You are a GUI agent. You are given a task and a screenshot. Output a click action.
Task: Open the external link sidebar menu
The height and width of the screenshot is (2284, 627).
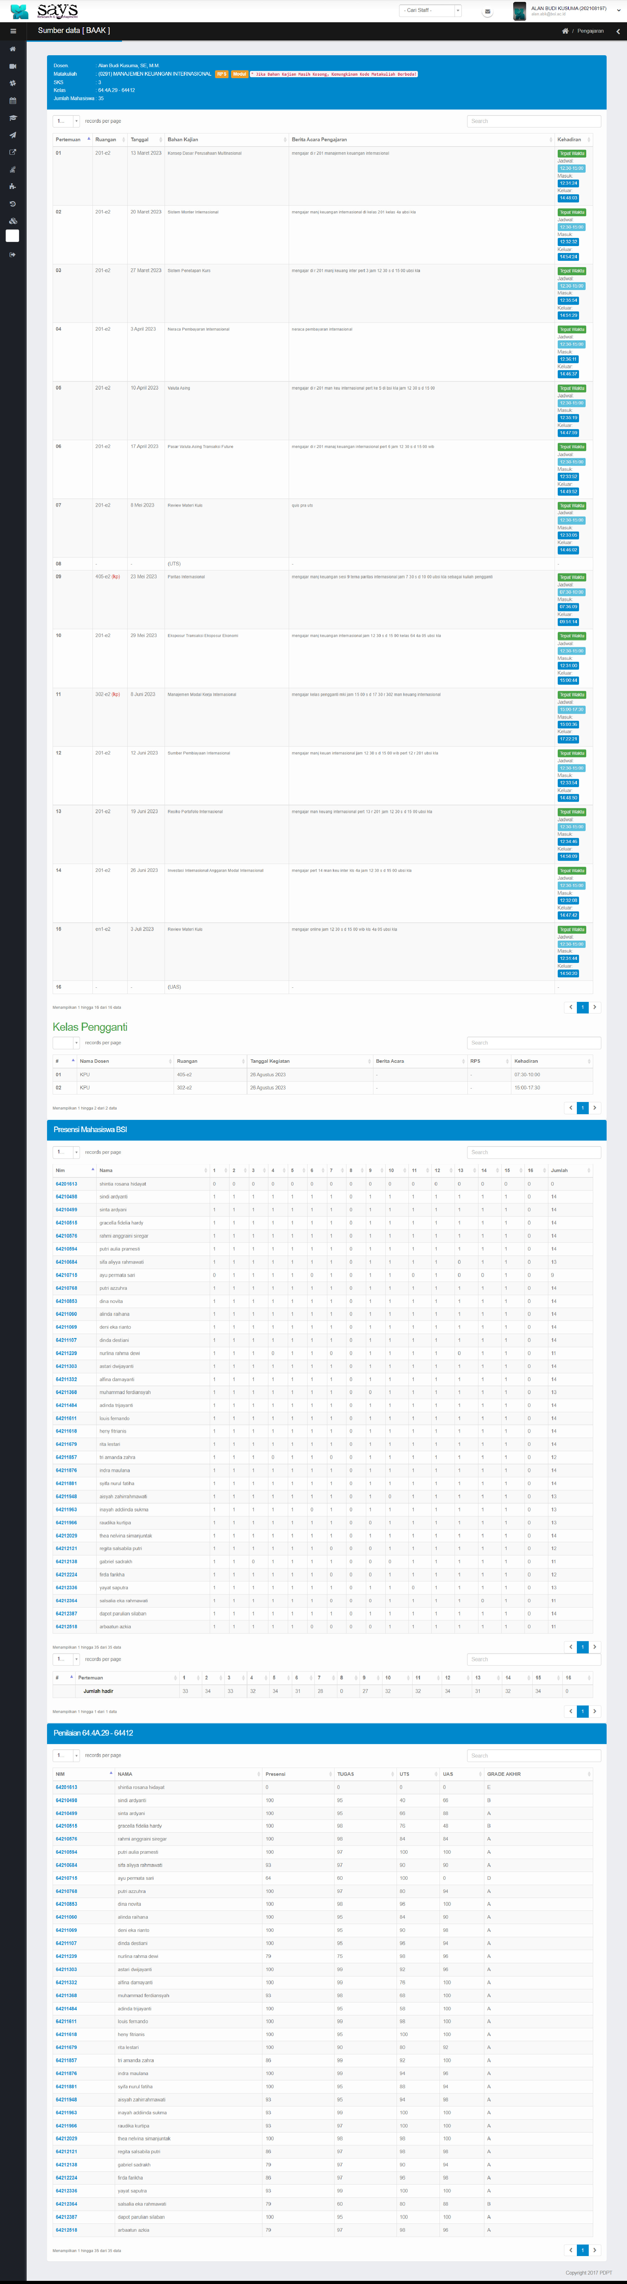click(x=13, y=153)
